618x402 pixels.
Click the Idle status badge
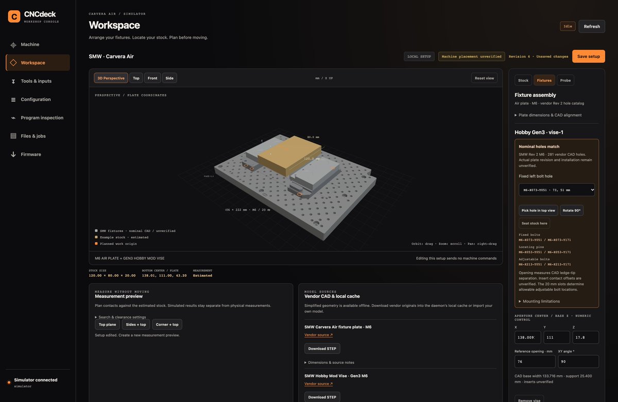[x=568, y=26]
